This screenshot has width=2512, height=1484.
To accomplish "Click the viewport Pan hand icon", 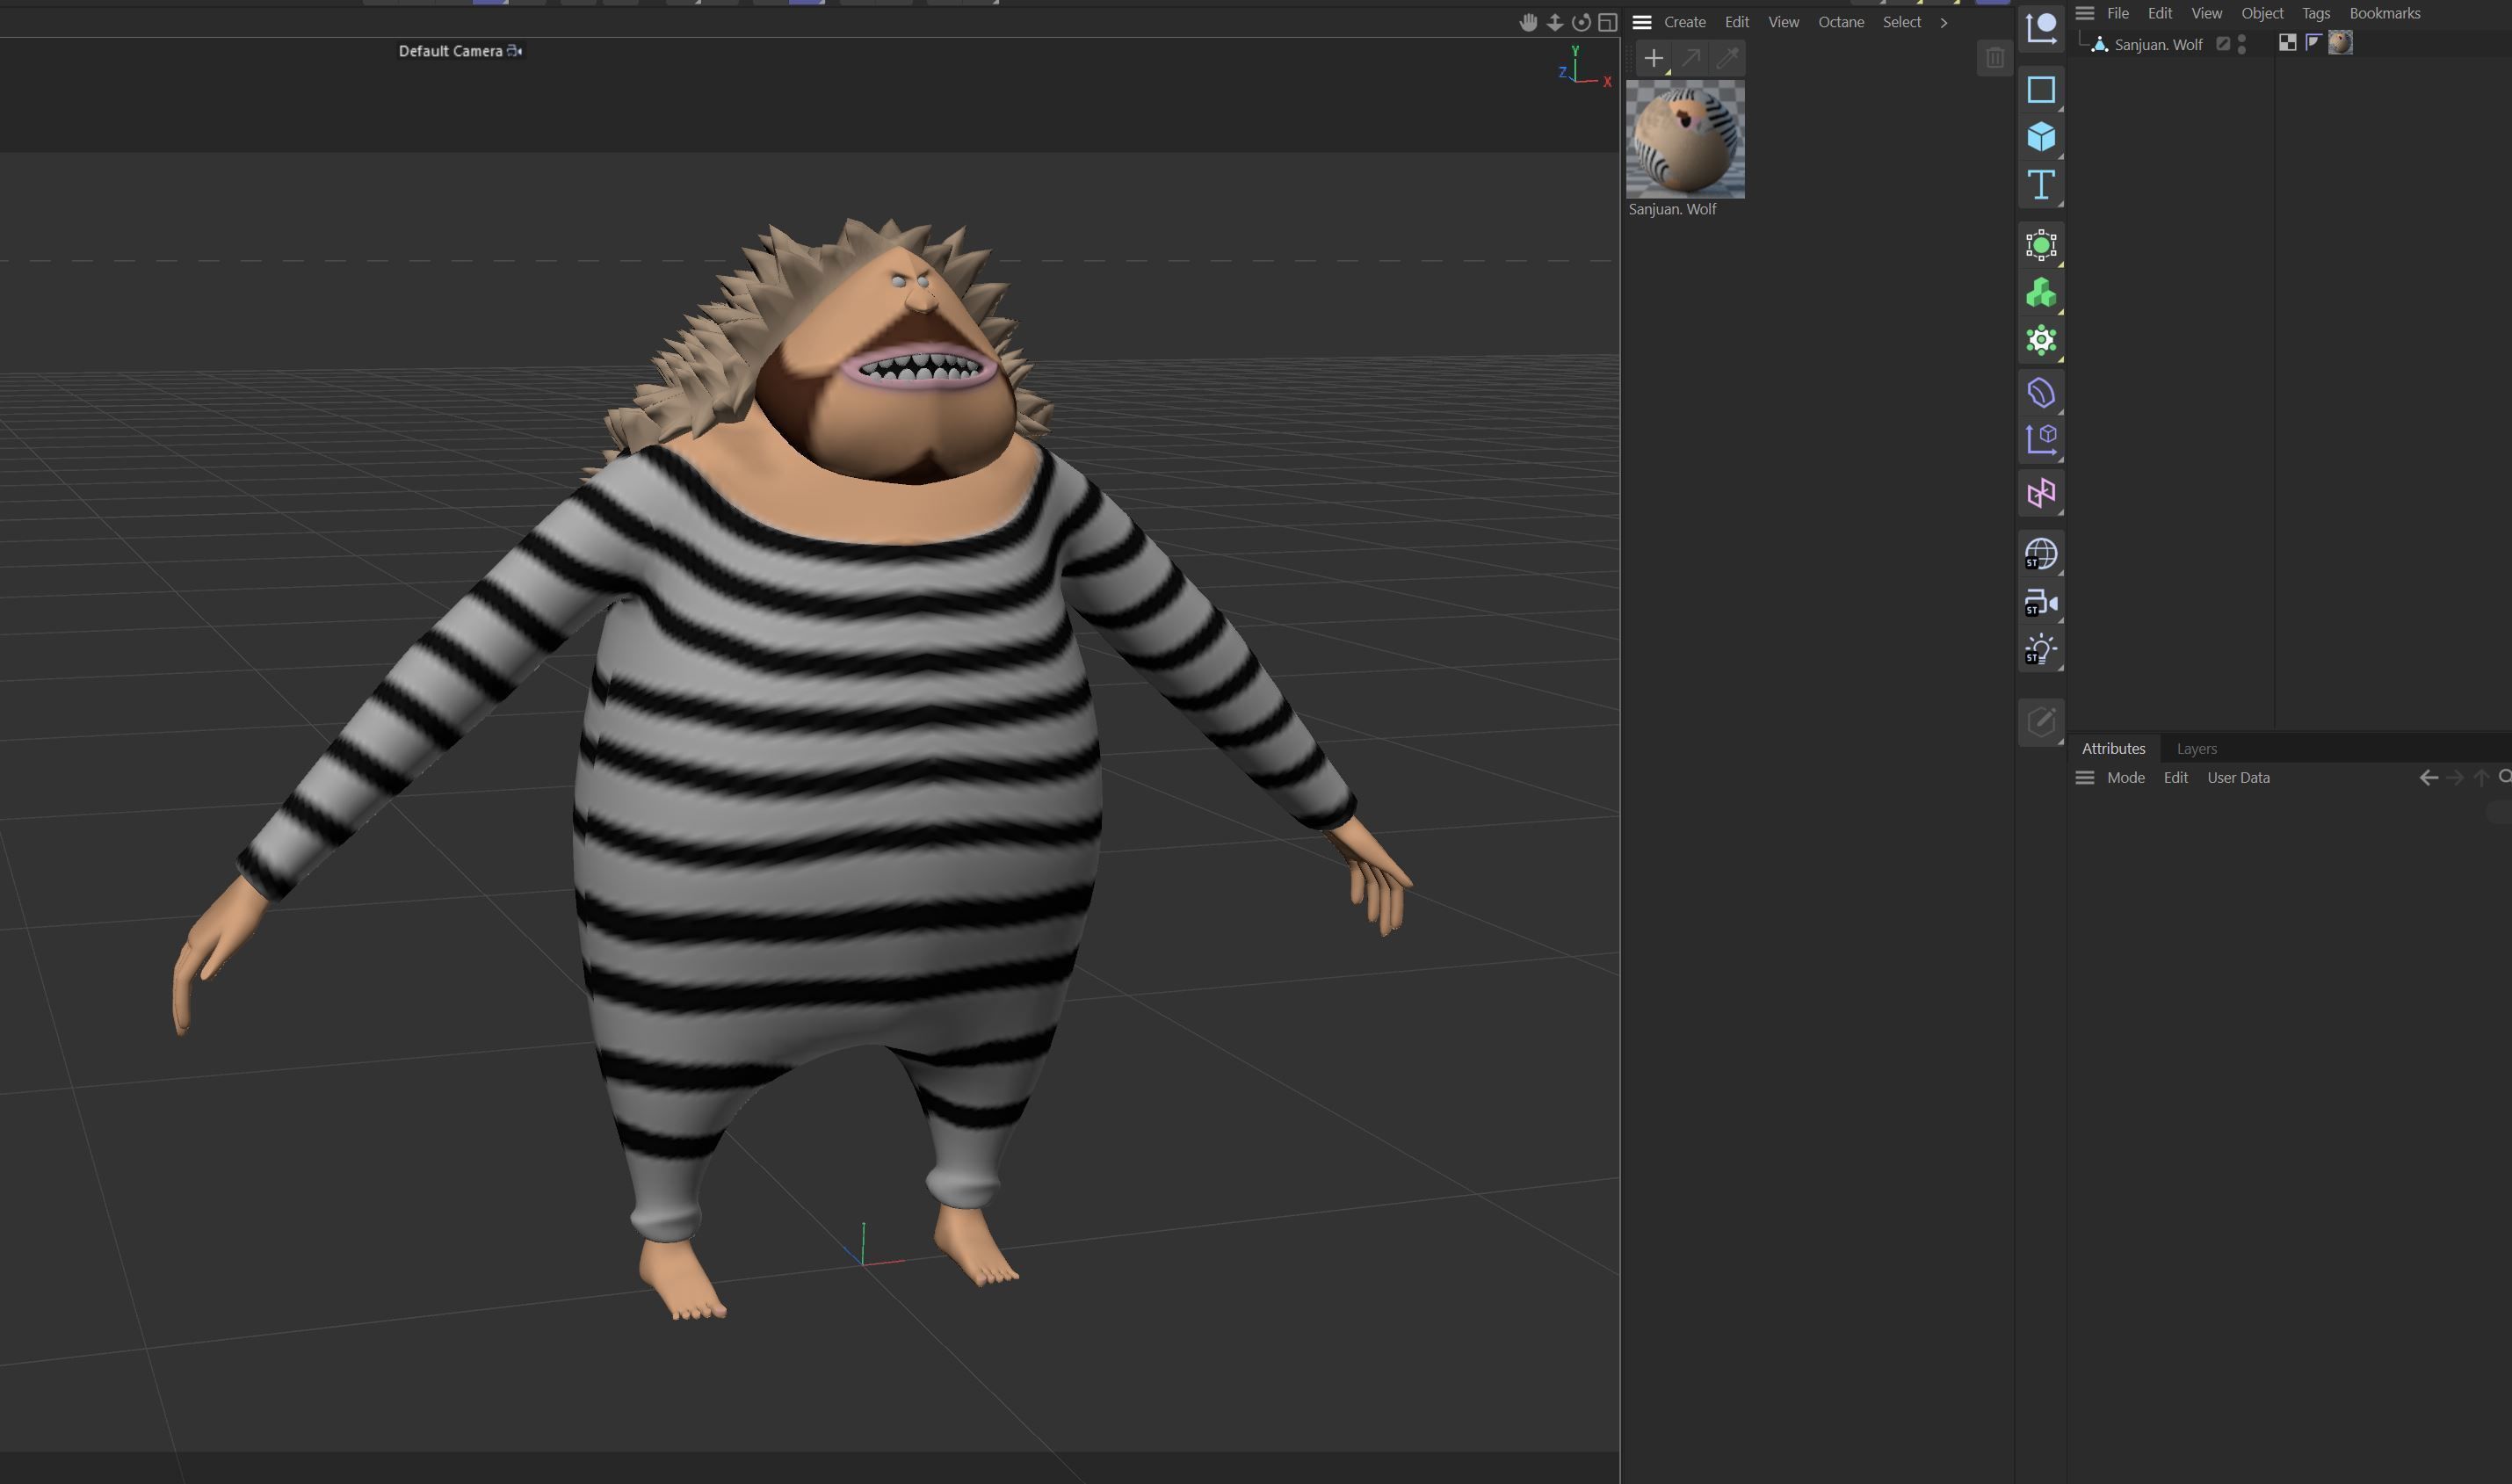I will pos(1528,22).
